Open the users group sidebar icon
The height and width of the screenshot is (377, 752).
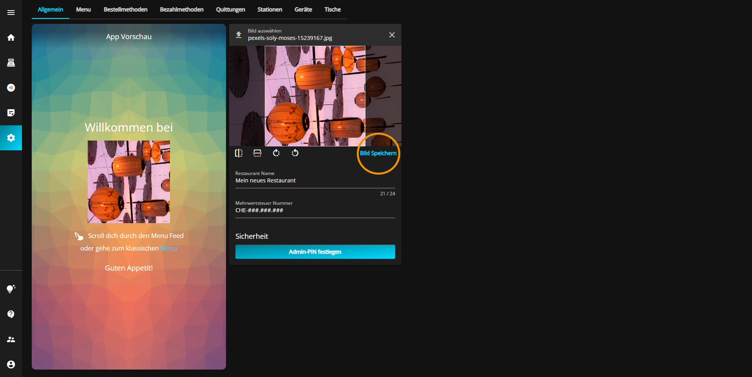[x=11, y=339]
